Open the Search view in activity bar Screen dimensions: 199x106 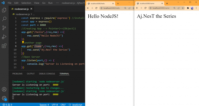click(x=4, y=19)
